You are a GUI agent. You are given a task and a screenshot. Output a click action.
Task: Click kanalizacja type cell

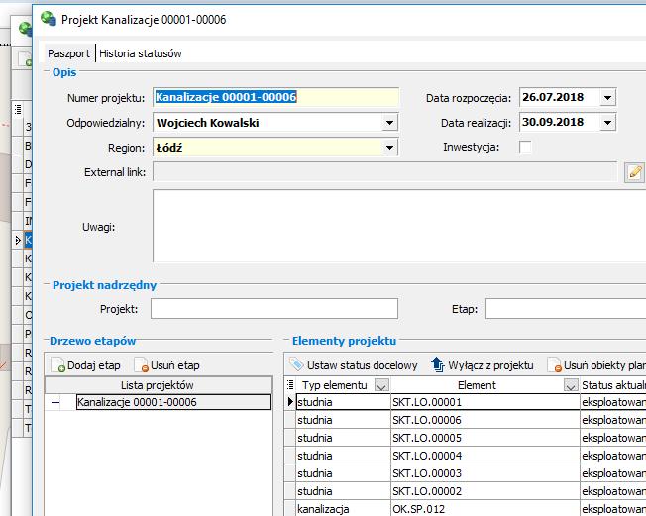(x=343, y=509)
